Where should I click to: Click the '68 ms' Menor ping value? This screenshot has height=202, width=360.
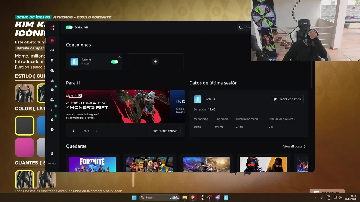[197, 127]
